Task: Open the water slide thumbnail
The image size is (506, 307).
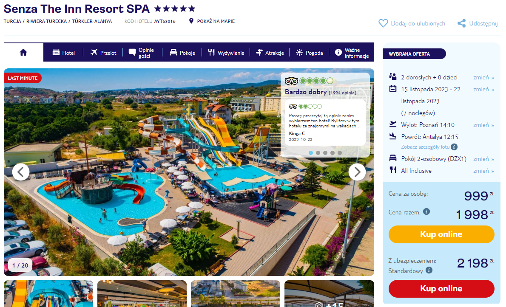Action: [48, 293]
